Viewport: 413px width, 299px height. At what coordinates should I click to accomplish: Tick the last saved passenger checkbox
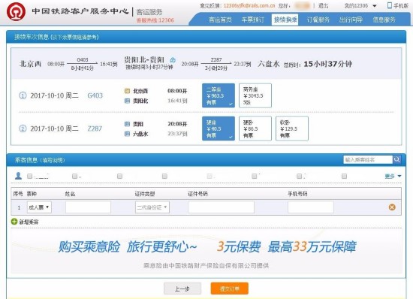[x=344, y=176]
